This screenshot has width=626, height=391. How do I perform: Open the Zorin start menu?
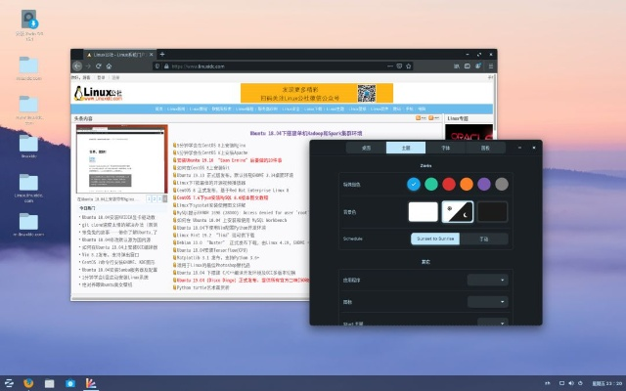(x=9, y=382)
